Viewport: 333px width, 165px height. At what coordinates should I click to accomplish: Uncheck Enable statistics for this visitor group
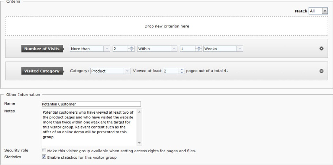(x=44, y=157)
